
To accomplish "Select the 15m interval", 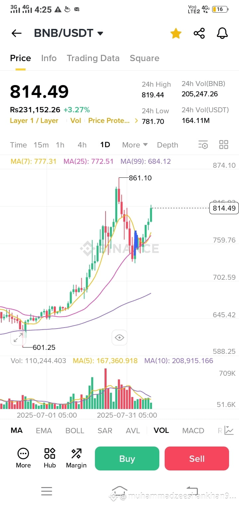I will (x=41, y=145).
